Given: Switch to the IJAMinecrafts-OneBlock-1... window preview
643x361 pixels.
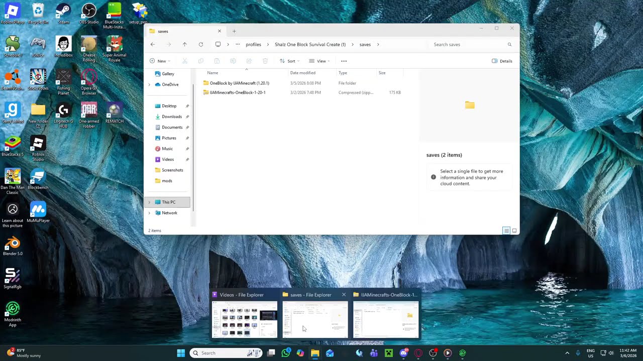Looking at the screenshot, I should [x=386, y=314].
